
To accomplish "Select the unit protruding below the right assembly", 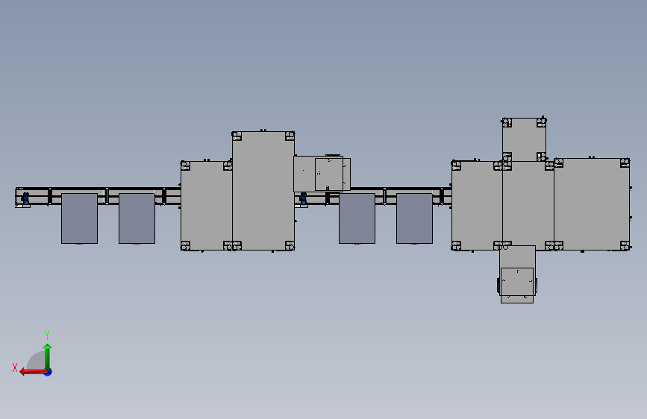I will click(x=517, y=274).
